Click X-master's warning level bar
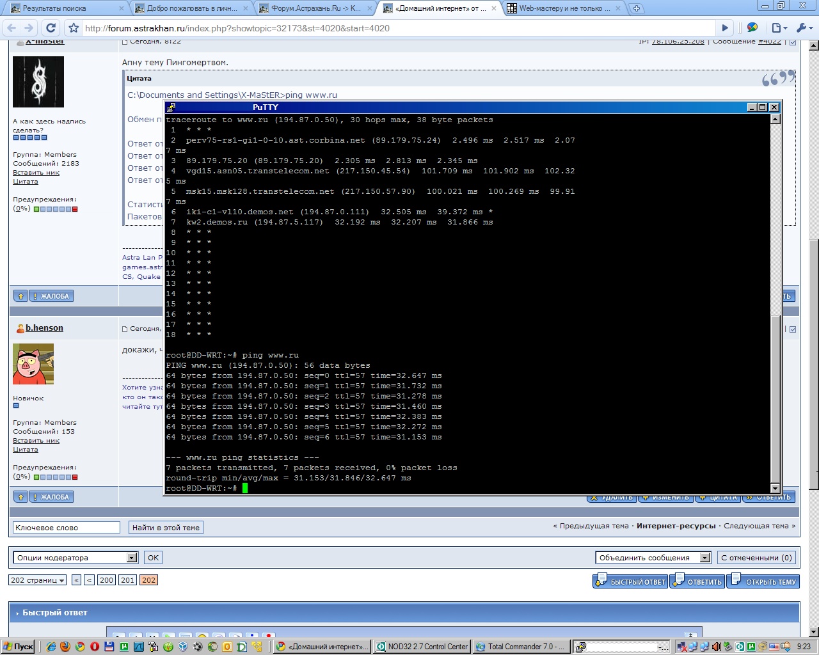Screen dimensions: 819x655 pos(56,209)
